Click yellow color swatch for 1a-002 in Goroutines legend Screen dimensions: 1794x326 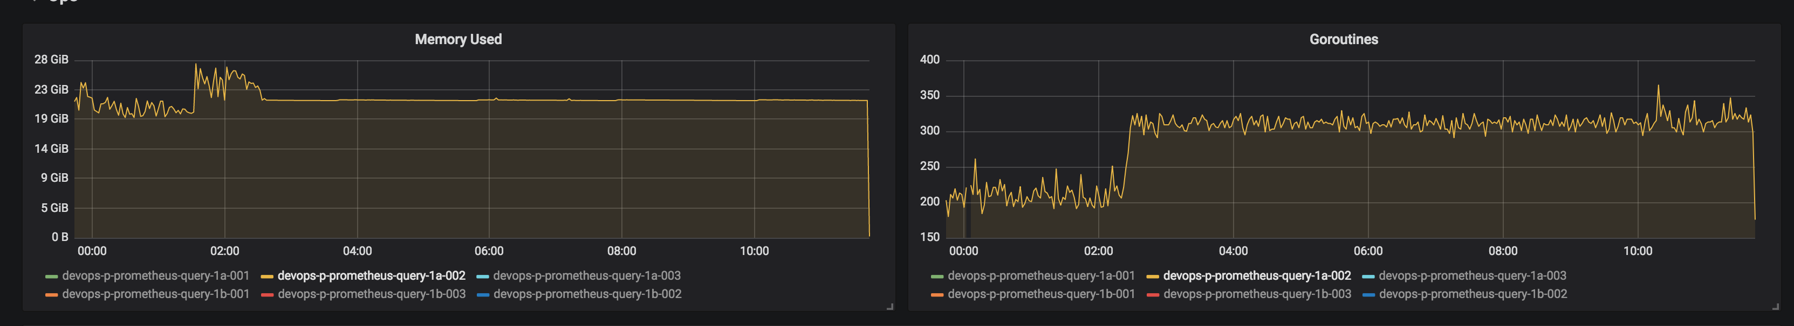click(1153, 277)
